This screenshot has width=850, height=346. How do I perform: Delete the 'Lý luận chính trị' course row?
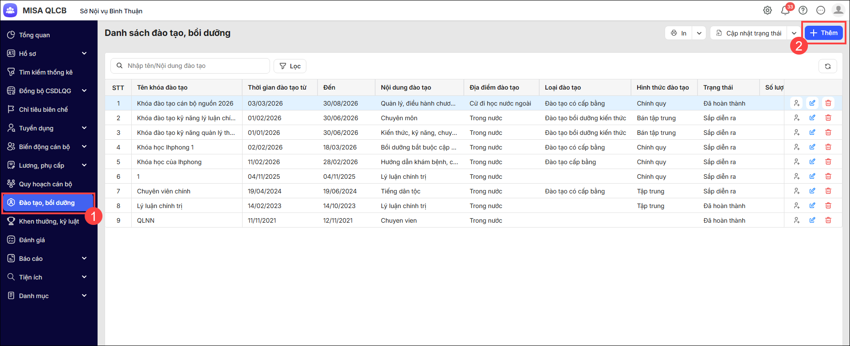pos(828,206)
